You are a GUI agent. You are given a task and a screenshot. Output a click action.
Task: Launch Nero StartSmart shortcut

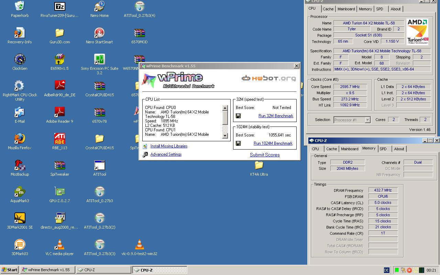click(99, 33)
